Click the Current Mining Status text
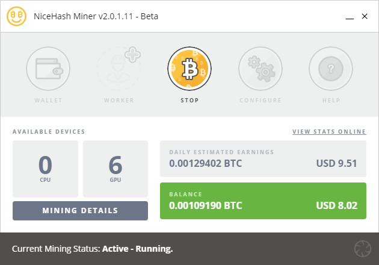Image resolution: width=379 pixels, height=265 pixels. point(92,249)
